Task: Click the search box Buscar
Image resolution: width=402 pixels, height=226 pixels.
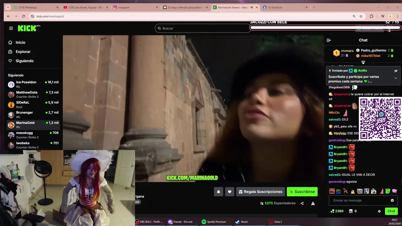Action: [x=203, y=28]
